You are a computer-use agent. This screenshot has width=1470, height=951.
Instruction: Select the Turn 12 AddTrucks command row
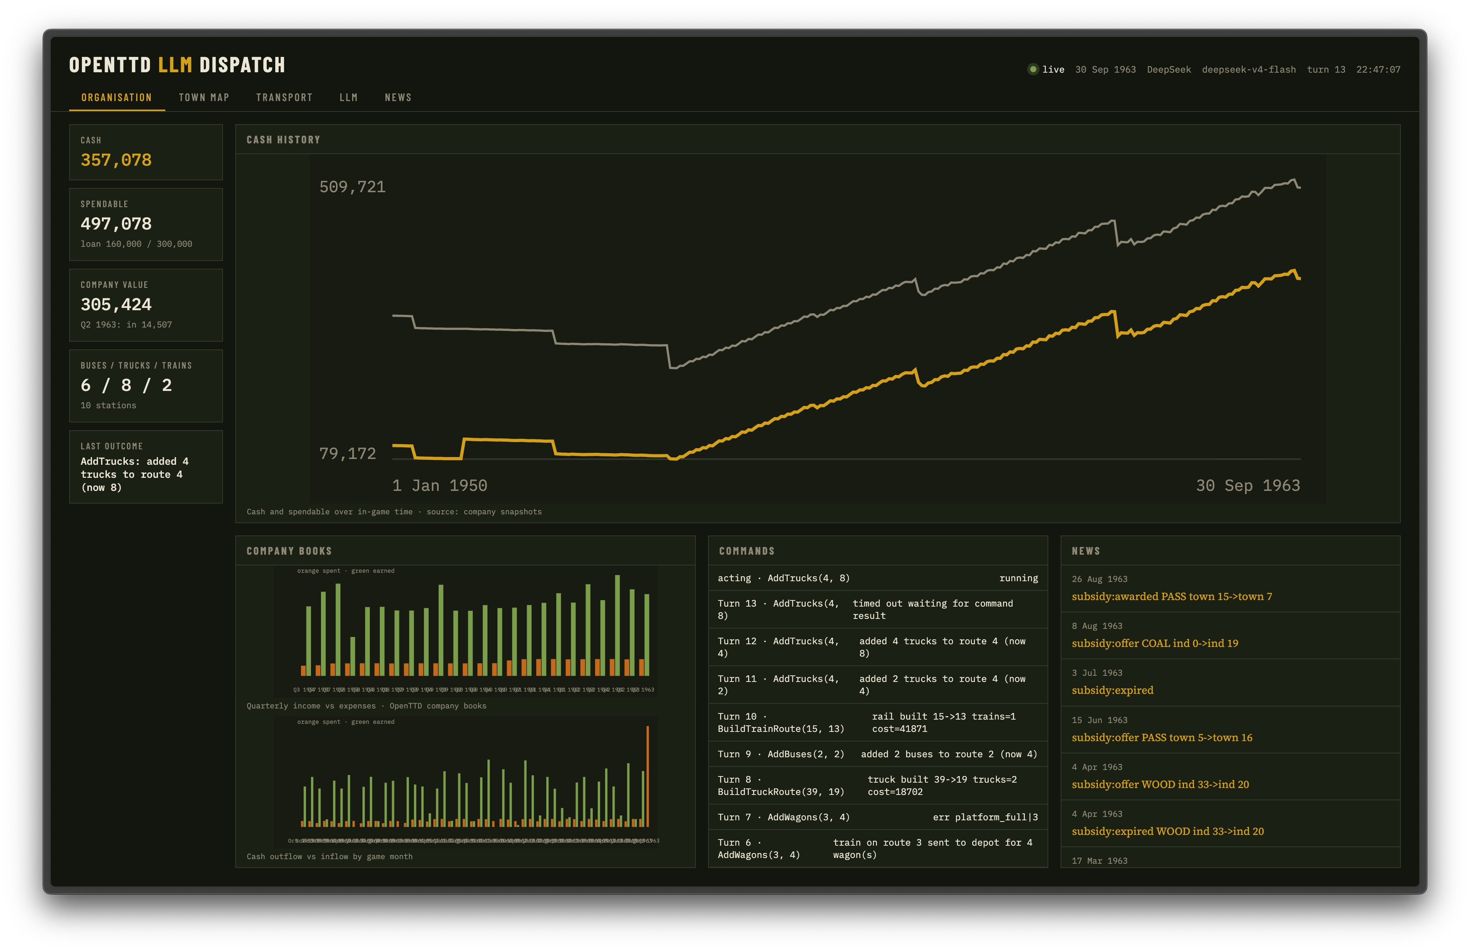click(x=877, y=647)
